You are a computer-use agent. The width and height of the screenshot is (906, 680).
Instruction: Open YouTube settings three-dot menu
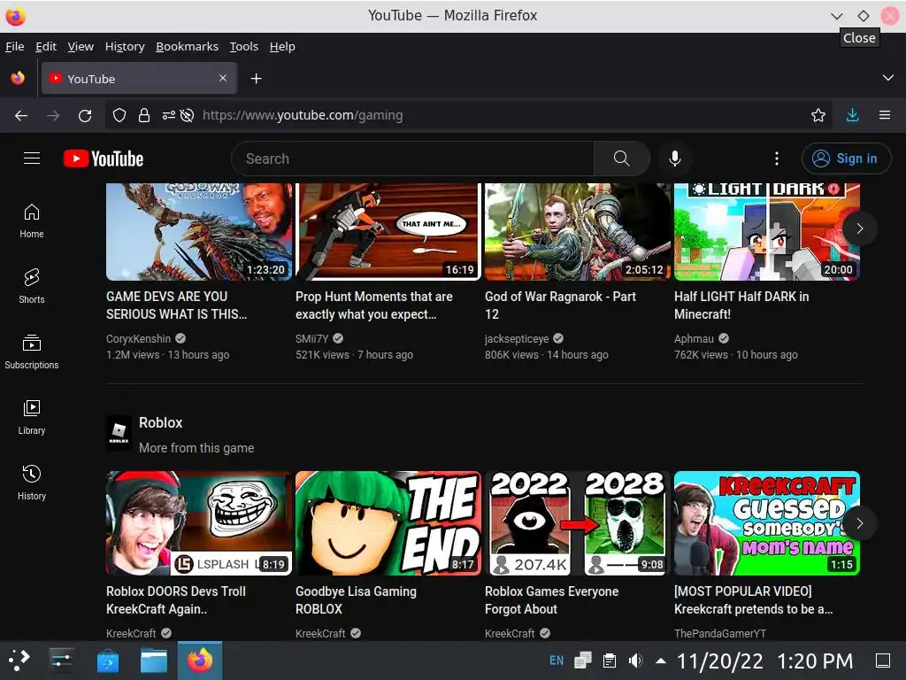point(777,158)
